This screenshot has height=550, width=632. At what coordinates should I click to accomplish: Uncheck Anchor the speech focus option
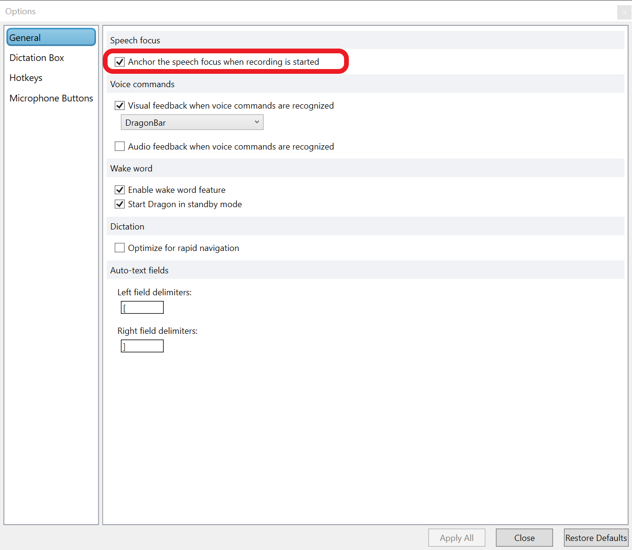(120, 62)
